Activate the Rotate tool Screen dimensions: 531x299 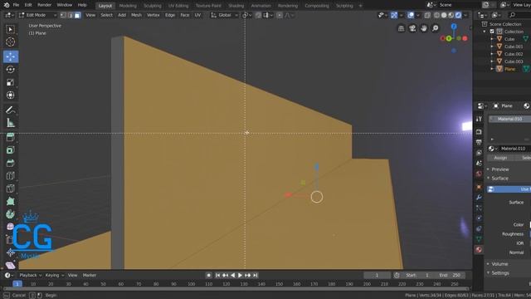tap(11, 70)
